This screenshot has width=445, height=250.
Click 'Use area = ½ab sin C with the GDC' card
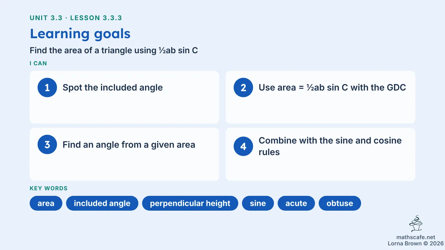click(x=321, y=97)
